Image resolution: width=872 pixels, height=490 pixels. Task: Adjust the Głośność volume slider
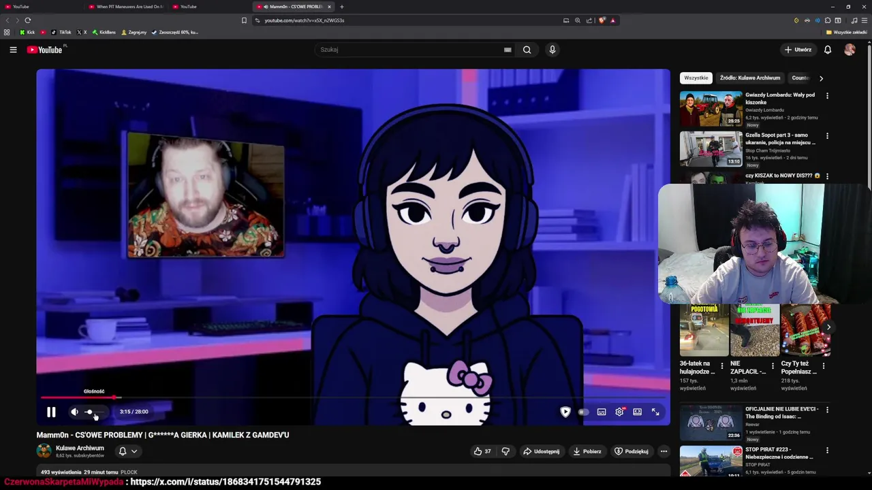pos(95,412)
